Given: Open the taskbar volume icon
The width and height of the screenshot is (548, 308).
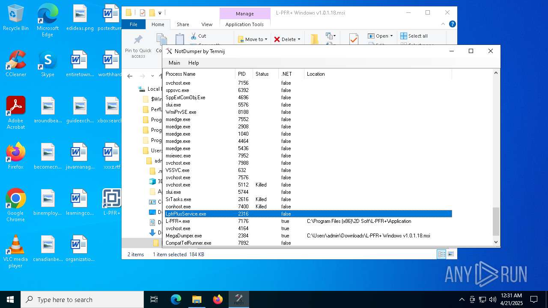Looking at the screenshot, I should click(493, 299).
